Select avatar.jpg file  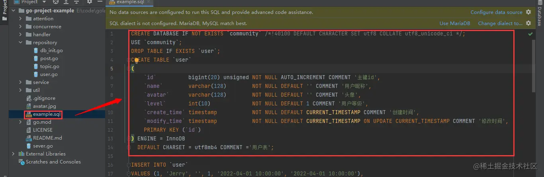(x=44, y=106)
